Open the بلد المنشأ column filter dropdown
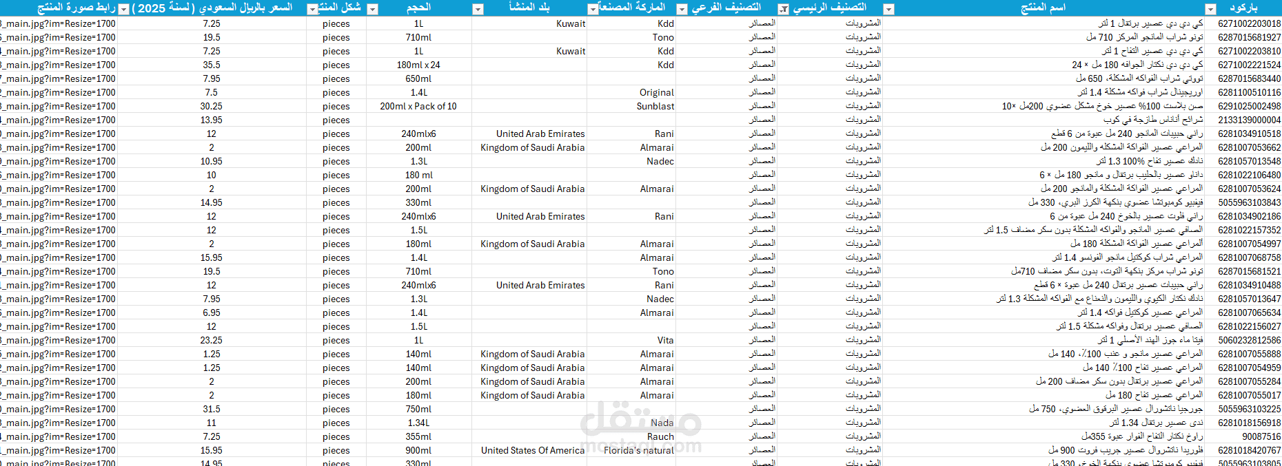This screenshot has width=1282, height=466. tap(478, 9)
